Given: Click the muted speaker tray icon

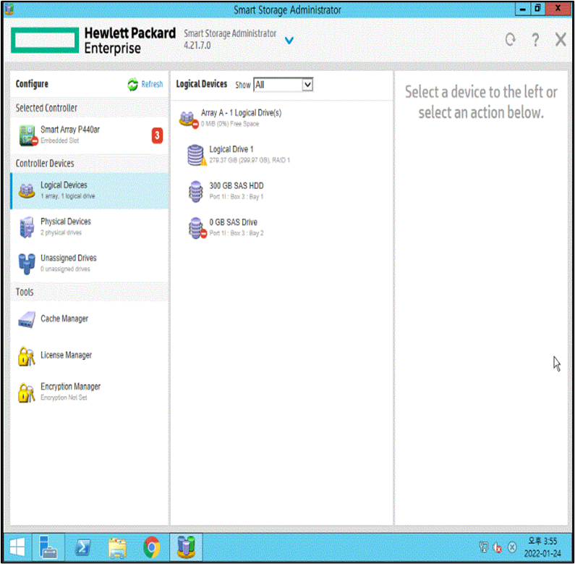Looking at the screenshot, I should (498, 547).
